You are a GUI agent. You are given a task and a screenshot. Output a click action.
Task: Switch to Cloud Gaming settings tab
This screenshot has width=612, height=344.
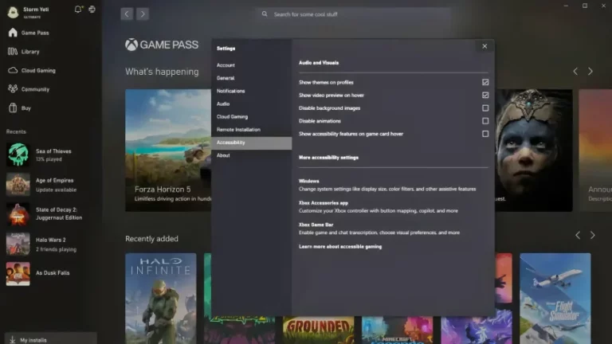233,116
